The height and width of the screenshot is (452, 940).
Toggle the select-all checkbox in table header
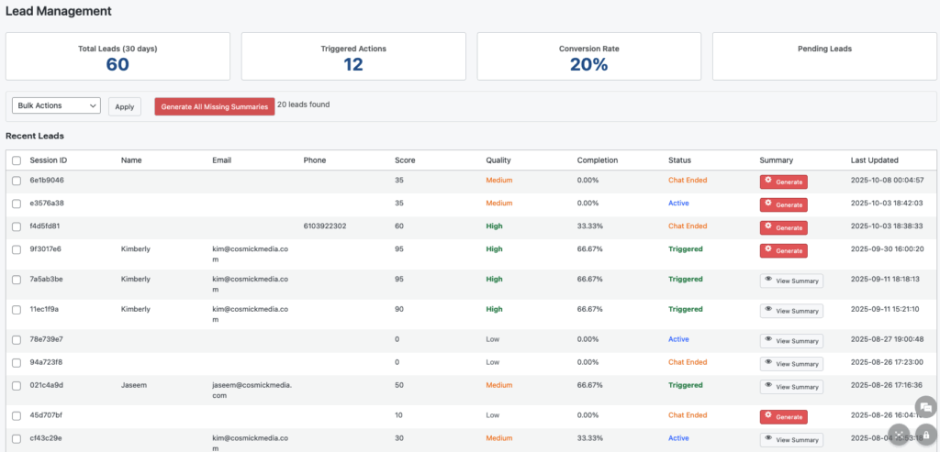[x=17, y=160]
